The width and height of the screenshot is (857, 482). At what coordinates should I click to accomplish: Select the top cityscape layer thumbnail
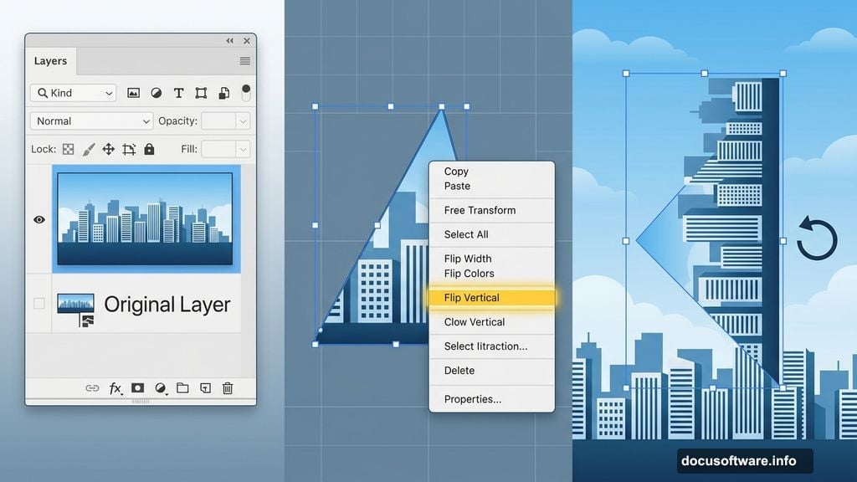point(145,218)
